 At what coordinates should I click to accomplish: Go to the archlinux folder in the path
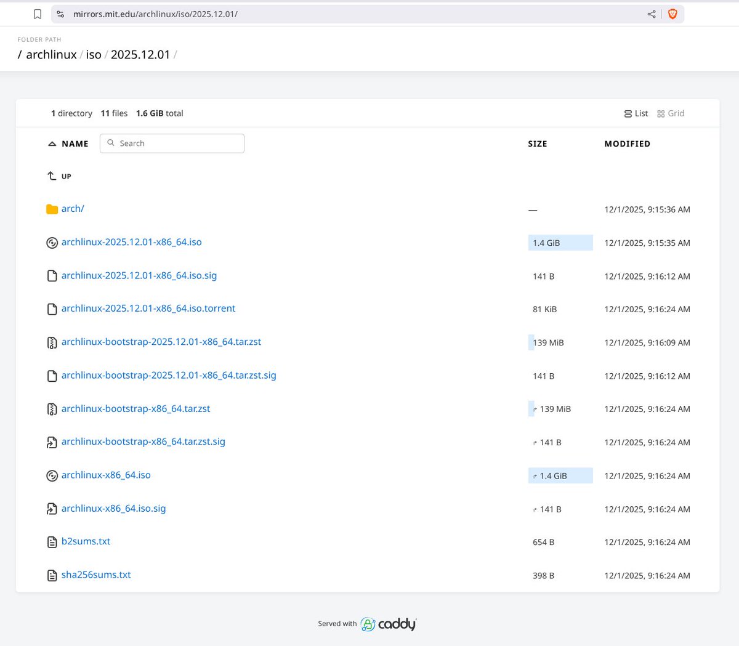click(51, 54)
